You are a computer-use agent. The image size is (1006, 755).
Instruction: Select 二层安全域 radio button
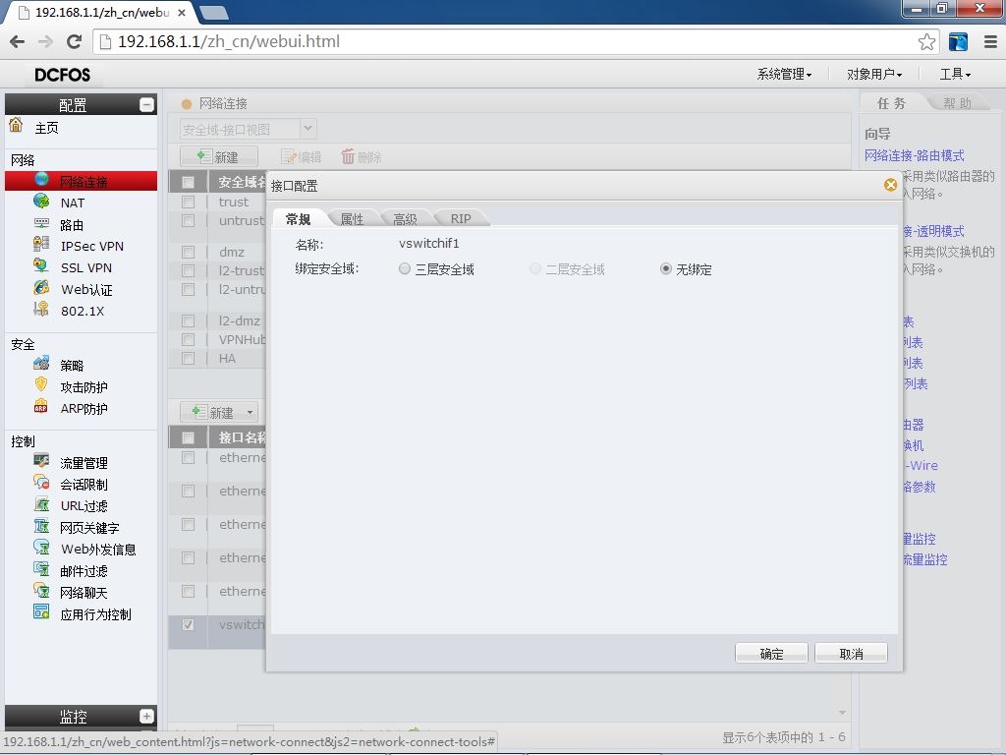(535, 268)
